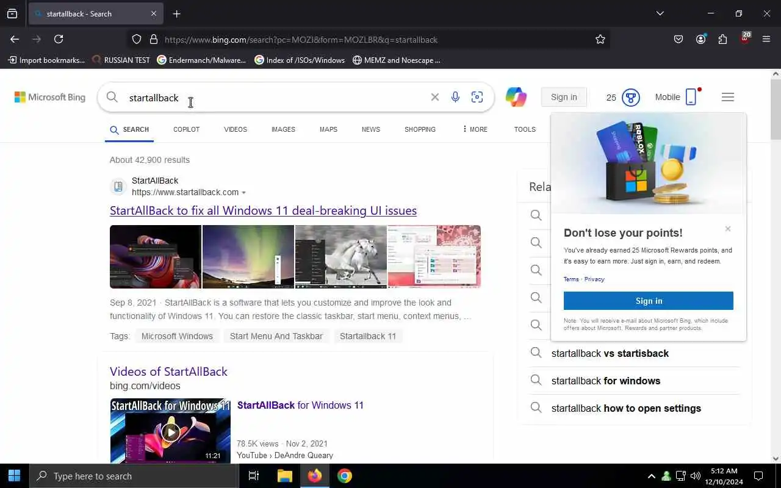Open the StartAllBack to fix all Windows 11 link
Viewport: 781px width, 488px height.
[x=263, y=210]
